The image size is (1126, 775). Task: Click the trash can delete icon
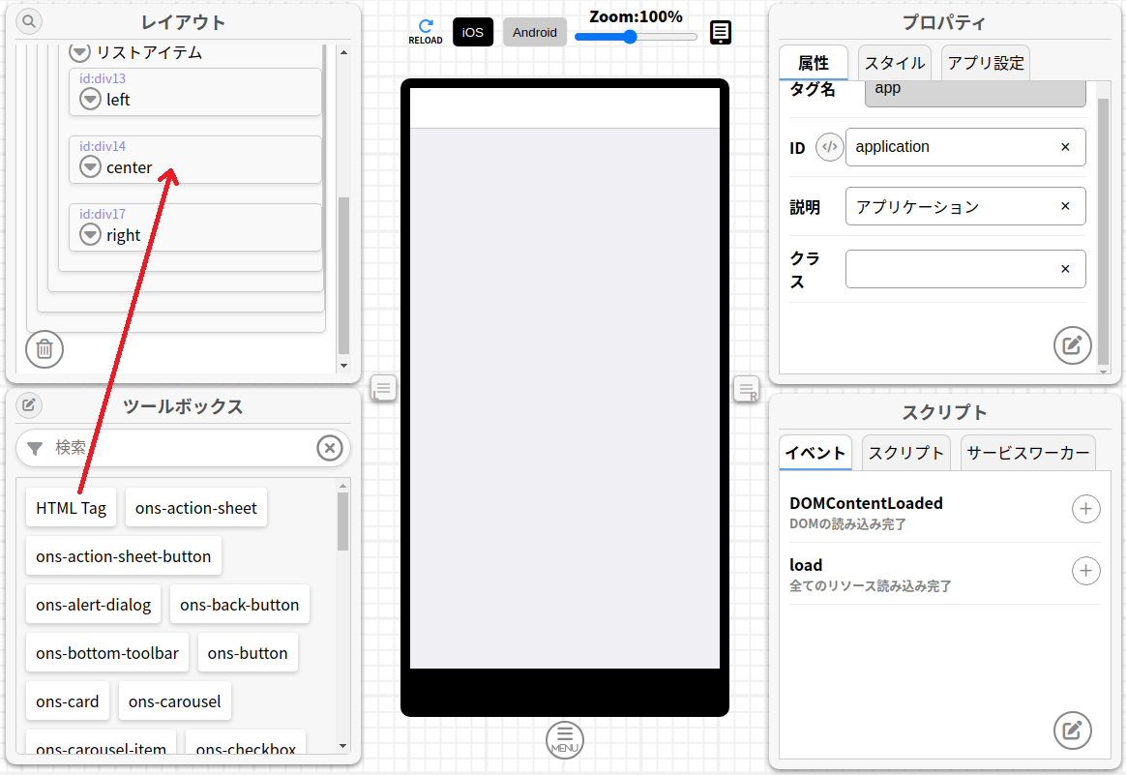coord(44,349)
